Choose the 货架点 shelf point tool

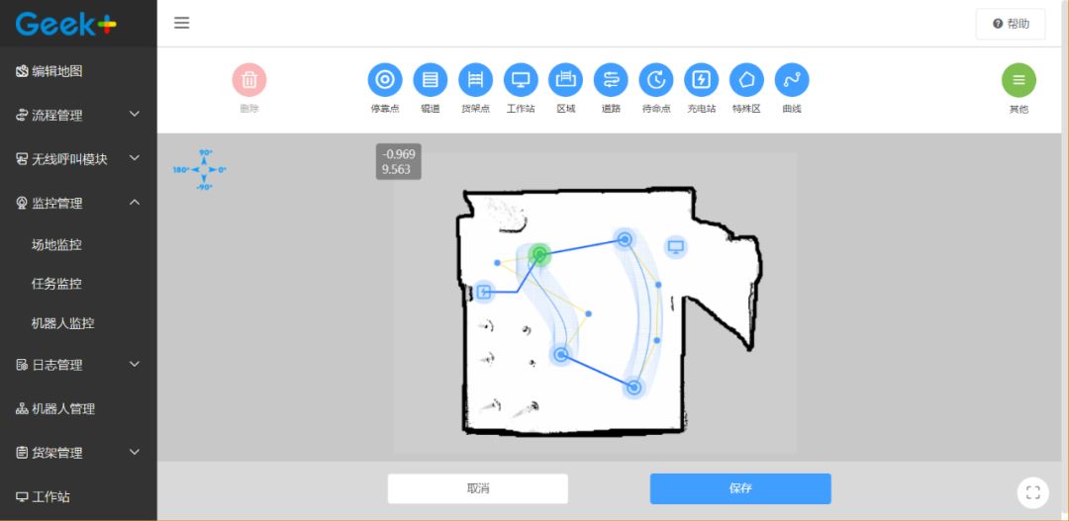pyautogui.click(x=475, y=80)
